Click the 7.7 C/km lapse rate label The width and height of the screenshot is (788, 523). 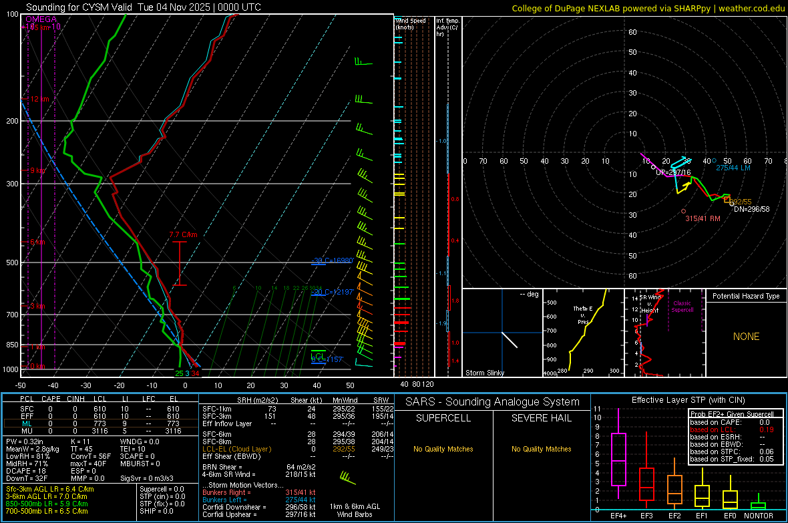(x=183, y=234)
